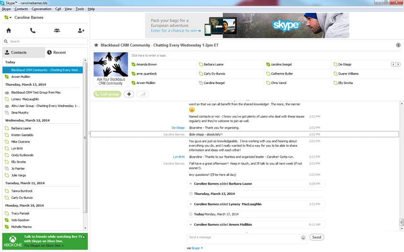The image size is (404, 252).
Task: Click the clock icon on Thursday, March 13 separator
Action: (x=191, y=194)
